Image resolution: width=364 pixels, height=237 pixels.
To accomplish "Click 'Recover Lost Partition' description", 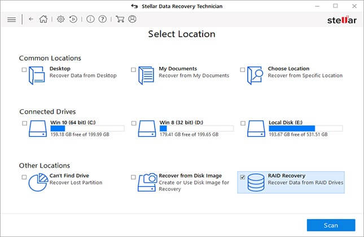I will [76, 182].
